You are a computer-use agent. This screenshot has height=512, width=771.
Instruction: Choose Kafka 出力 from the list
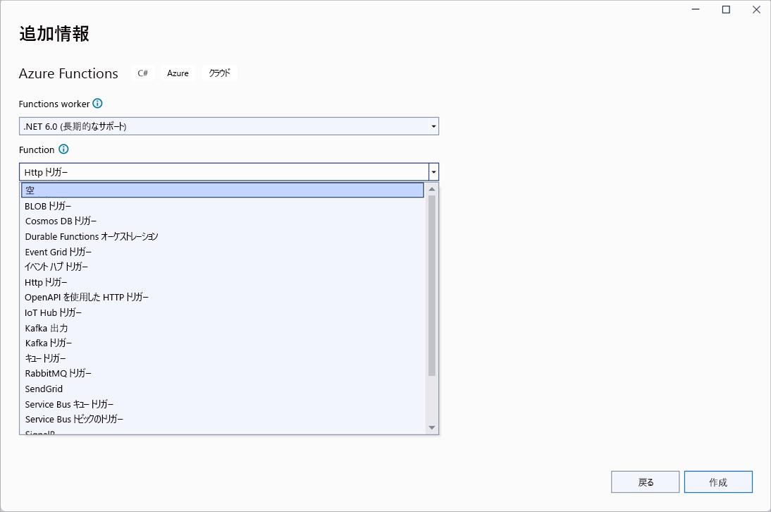point(222,328)
